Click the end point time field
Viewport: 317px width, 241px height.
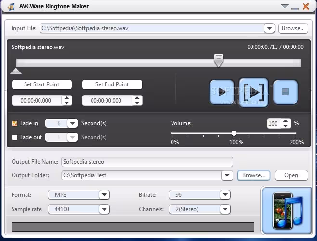[107, 100]
